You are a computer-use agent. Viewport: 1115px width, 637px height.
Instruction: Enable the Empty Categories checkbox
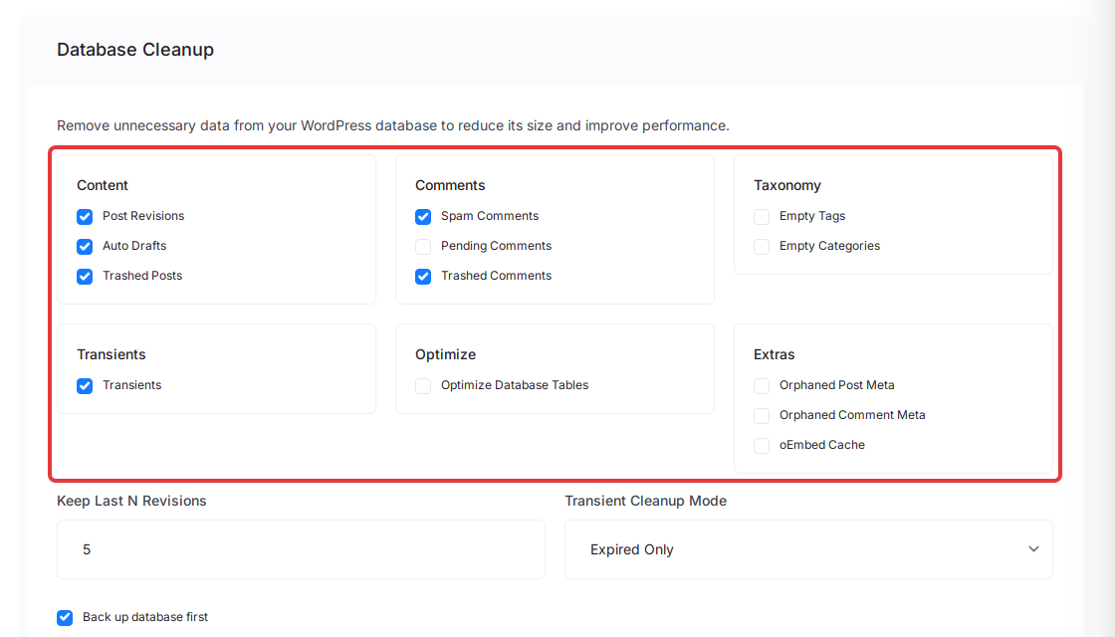[762, 246]
